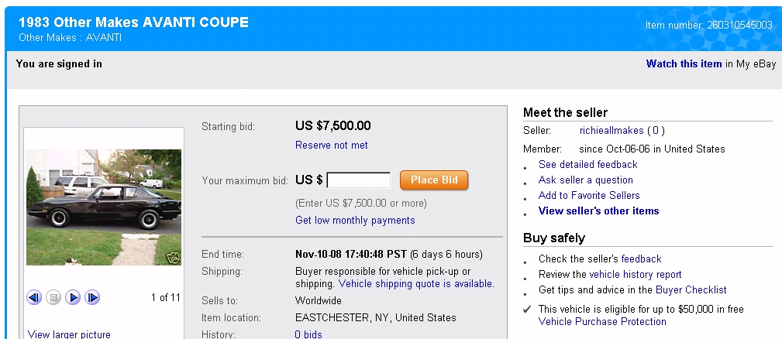Open View seller's other items

[598, 211]
